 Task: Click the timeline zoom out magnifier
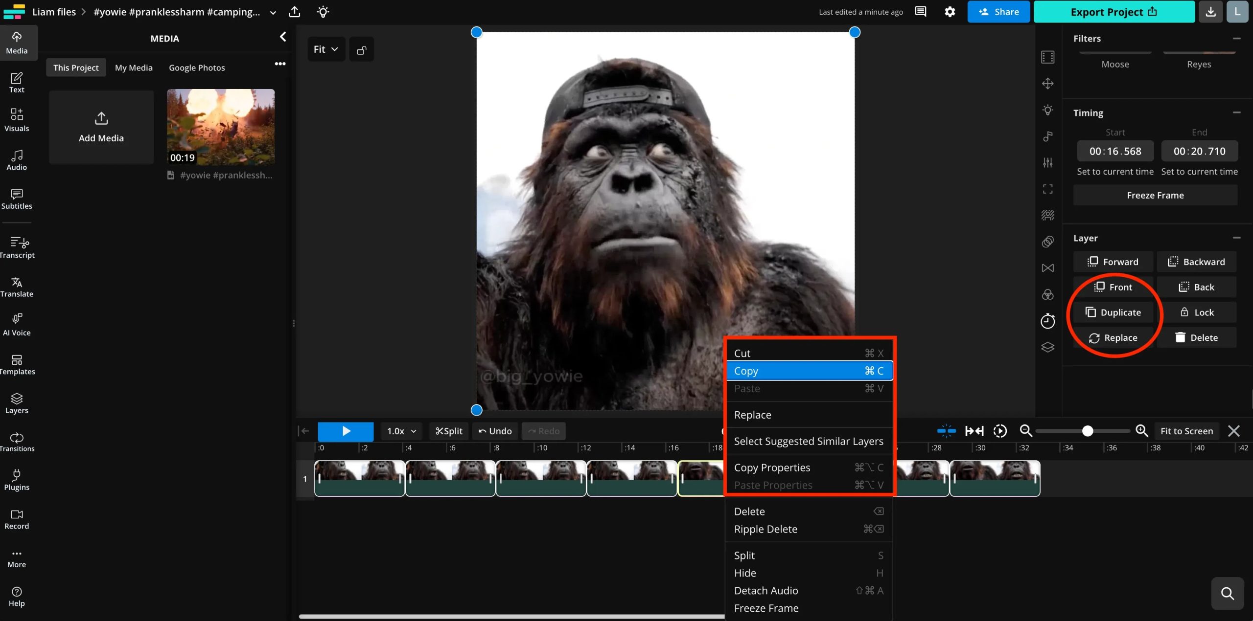tap(1025, 431)
